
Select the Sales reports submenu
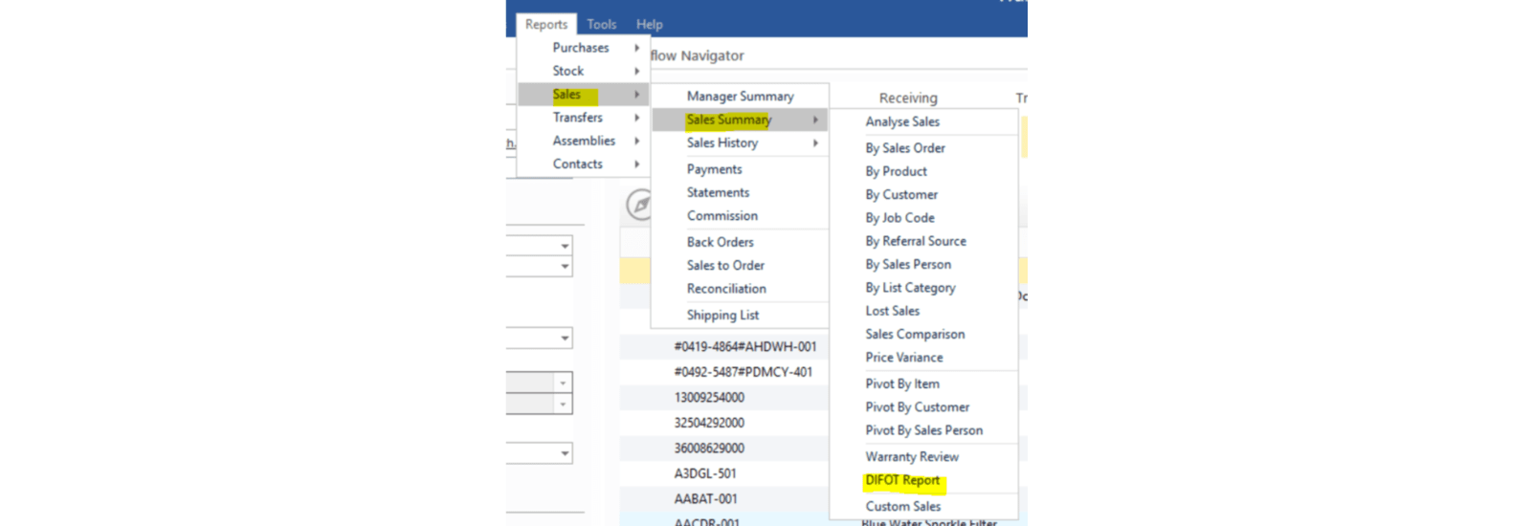click(583, 94)
